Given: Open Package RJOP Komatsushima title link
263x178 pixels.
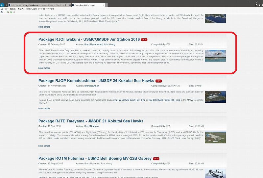Looking at the screenshot, I should tap(96, 81).
